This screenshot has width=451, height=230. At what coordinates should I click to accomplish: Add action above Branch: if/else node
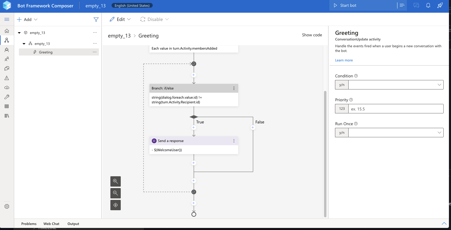(194, 75)
